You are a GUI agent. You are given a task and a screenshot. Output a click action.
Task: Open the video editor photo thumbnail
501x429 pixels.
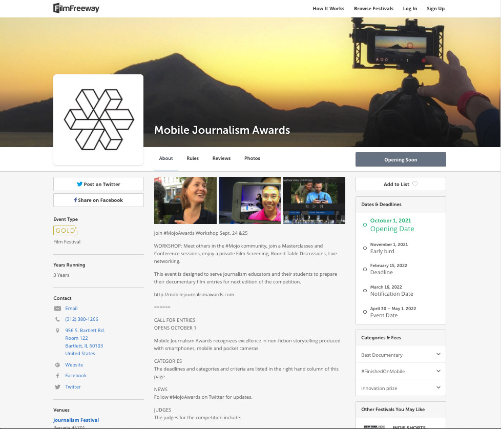pyautogui.click(x=314, y=200)
